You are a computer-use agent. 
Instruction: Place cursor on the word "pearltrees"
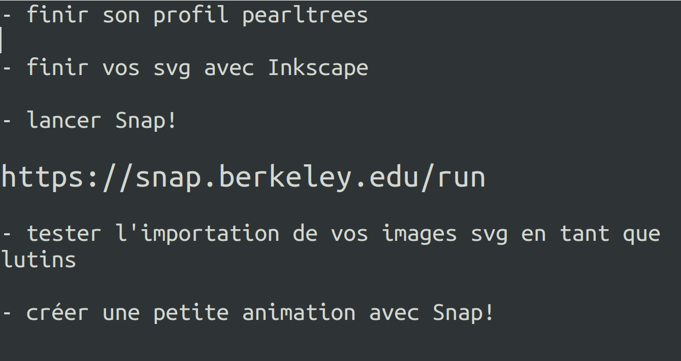(305, 15)
